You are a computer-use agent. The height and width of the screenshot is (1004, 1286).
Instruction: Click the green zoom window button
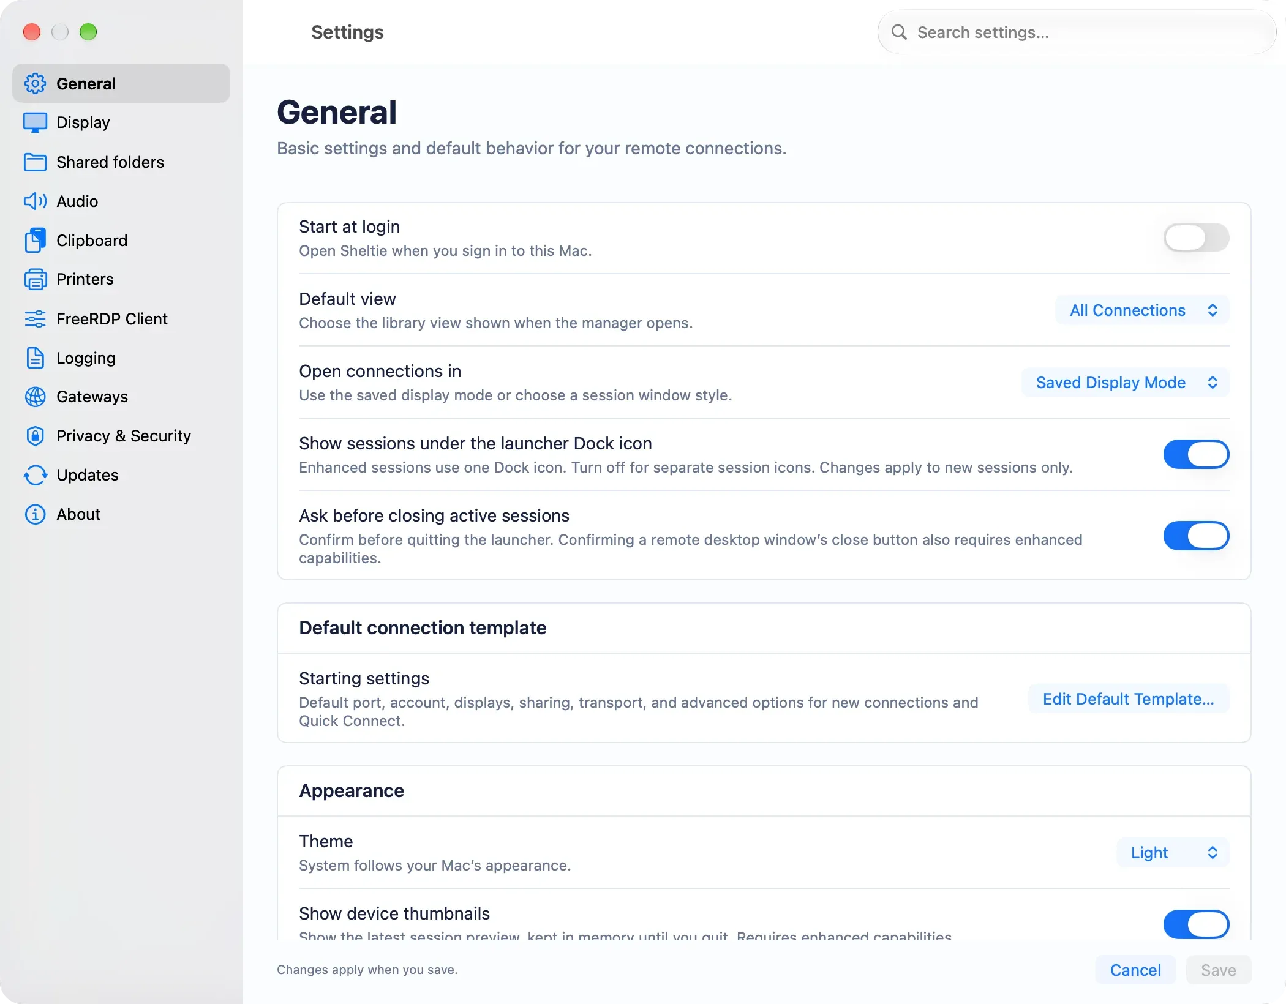click(88, 32)
